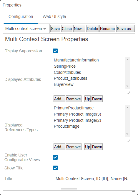Click Delete in the toolbar
The width and height of the screenshot is (138, 195).
pos(92,29)
